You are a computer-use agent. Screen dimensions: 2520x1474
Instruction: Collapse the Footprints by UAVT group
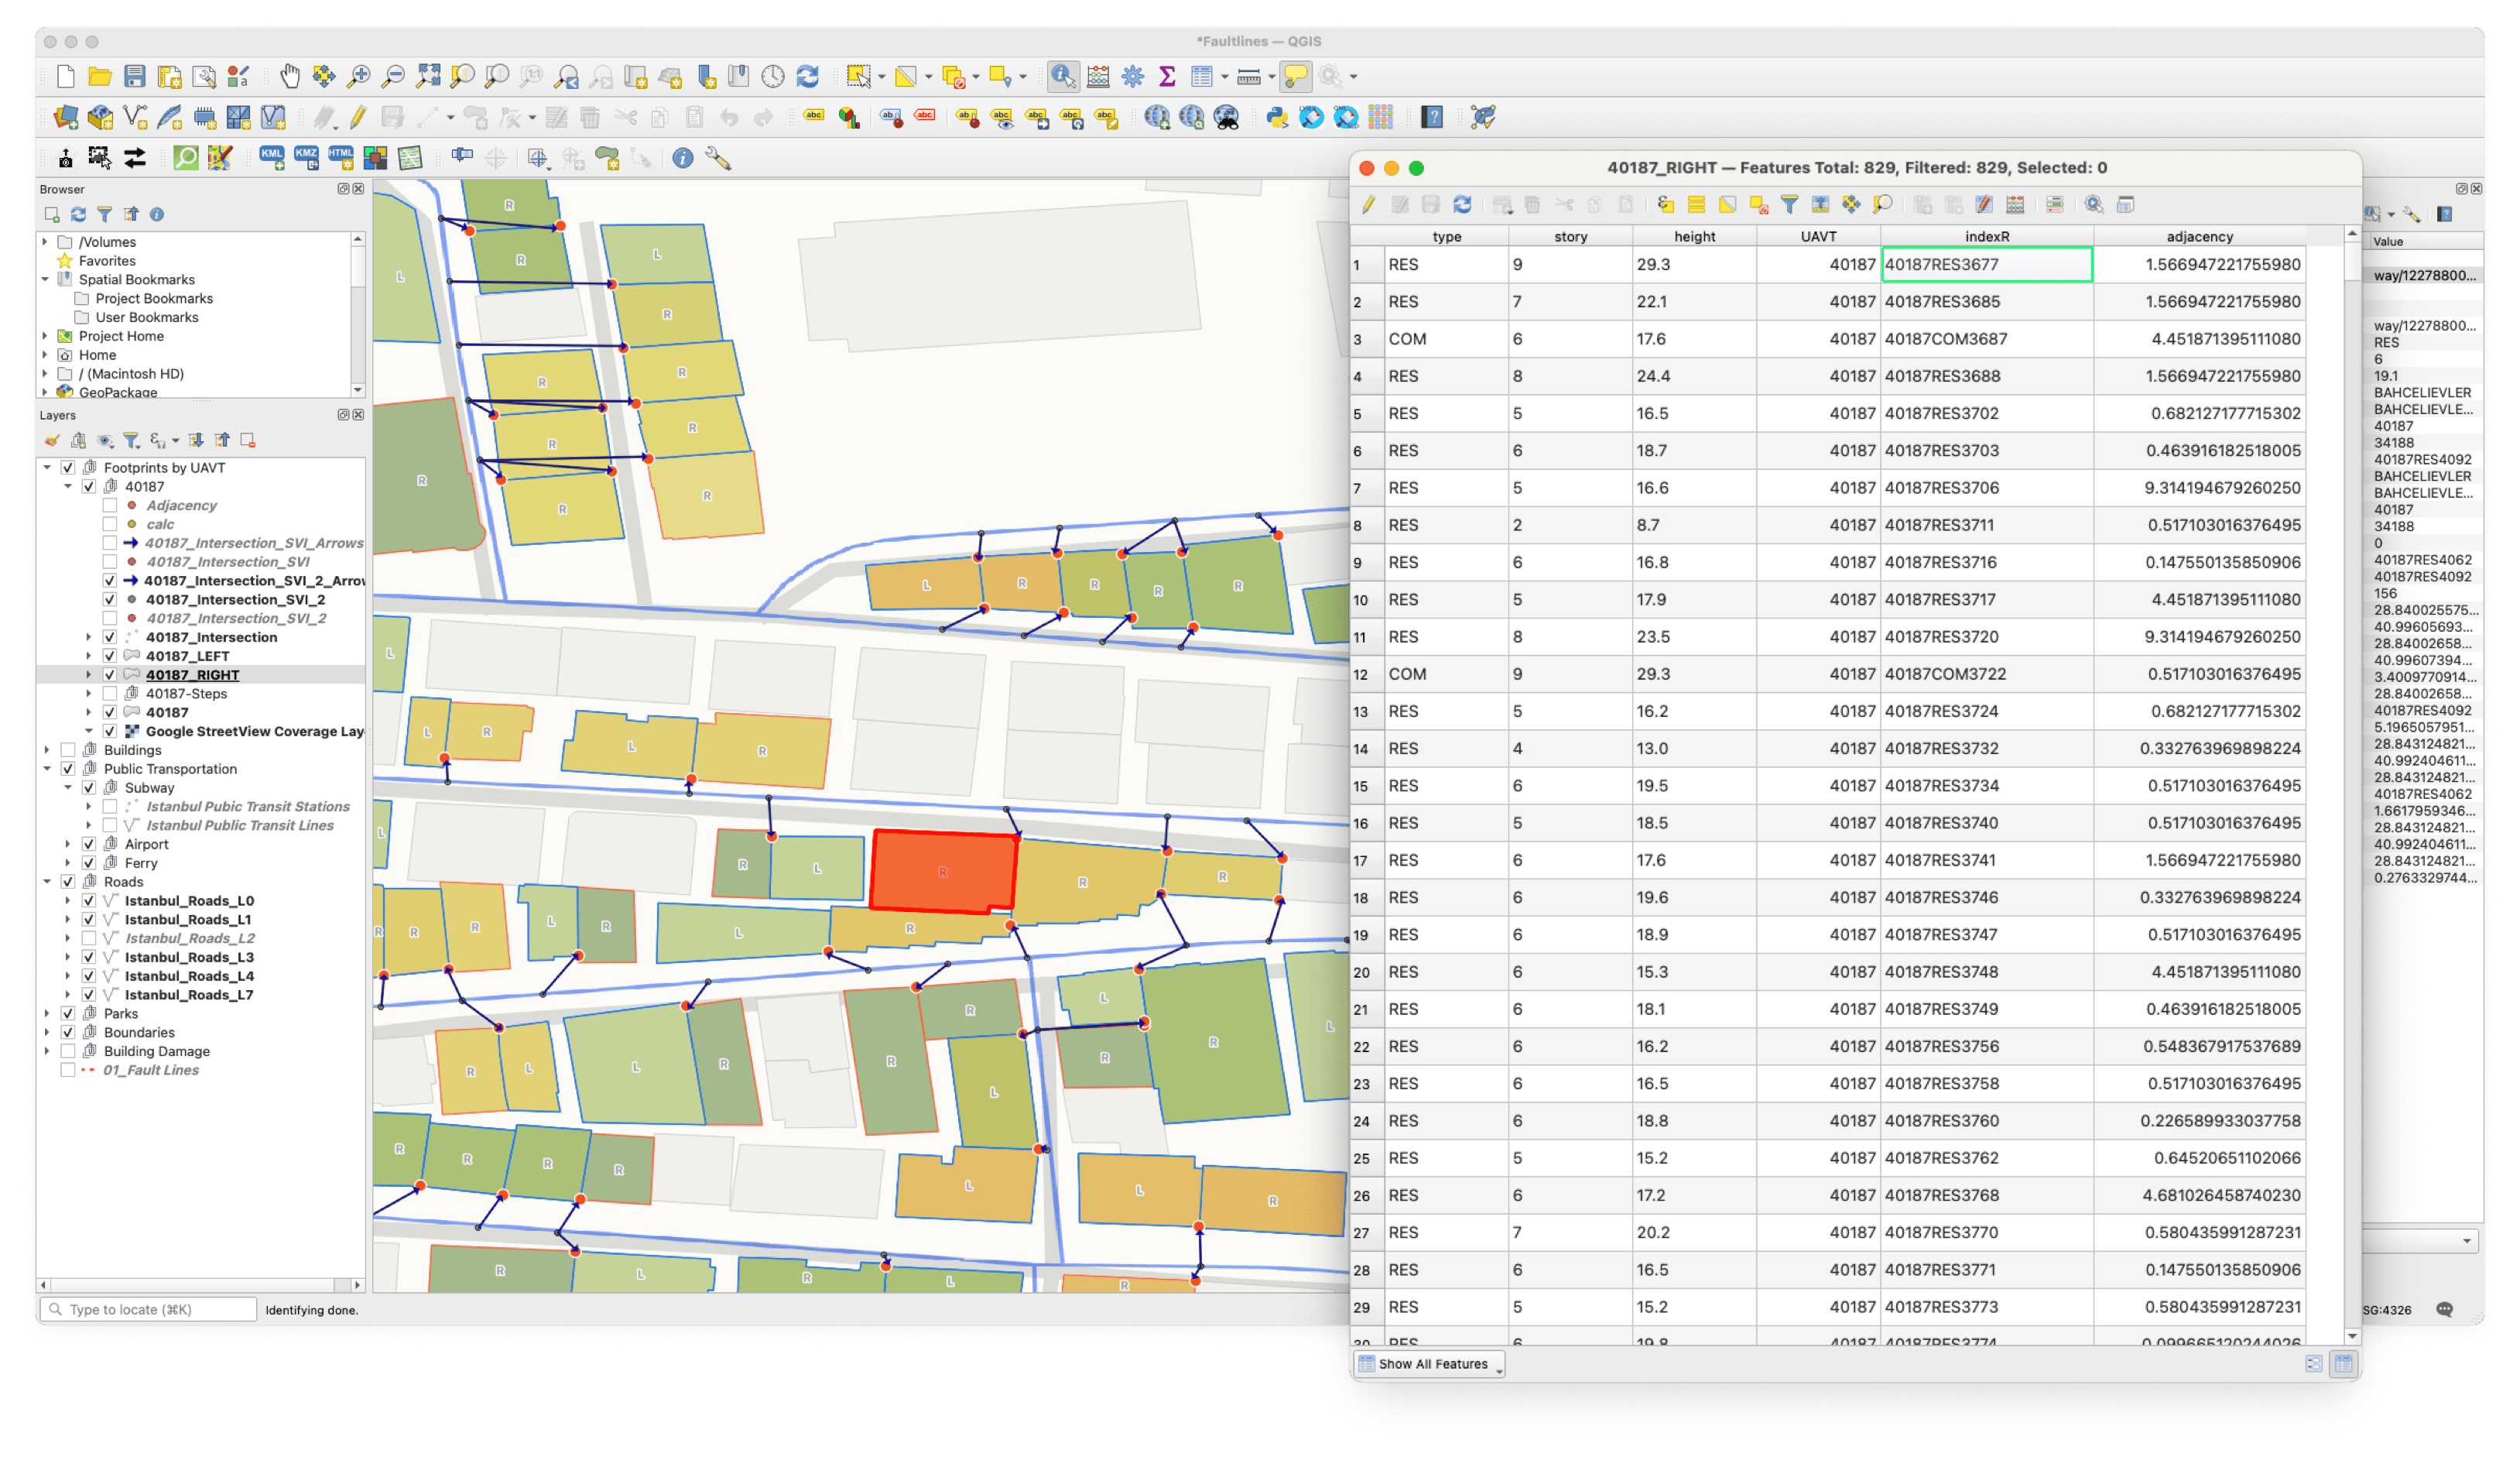coord(47,467)
